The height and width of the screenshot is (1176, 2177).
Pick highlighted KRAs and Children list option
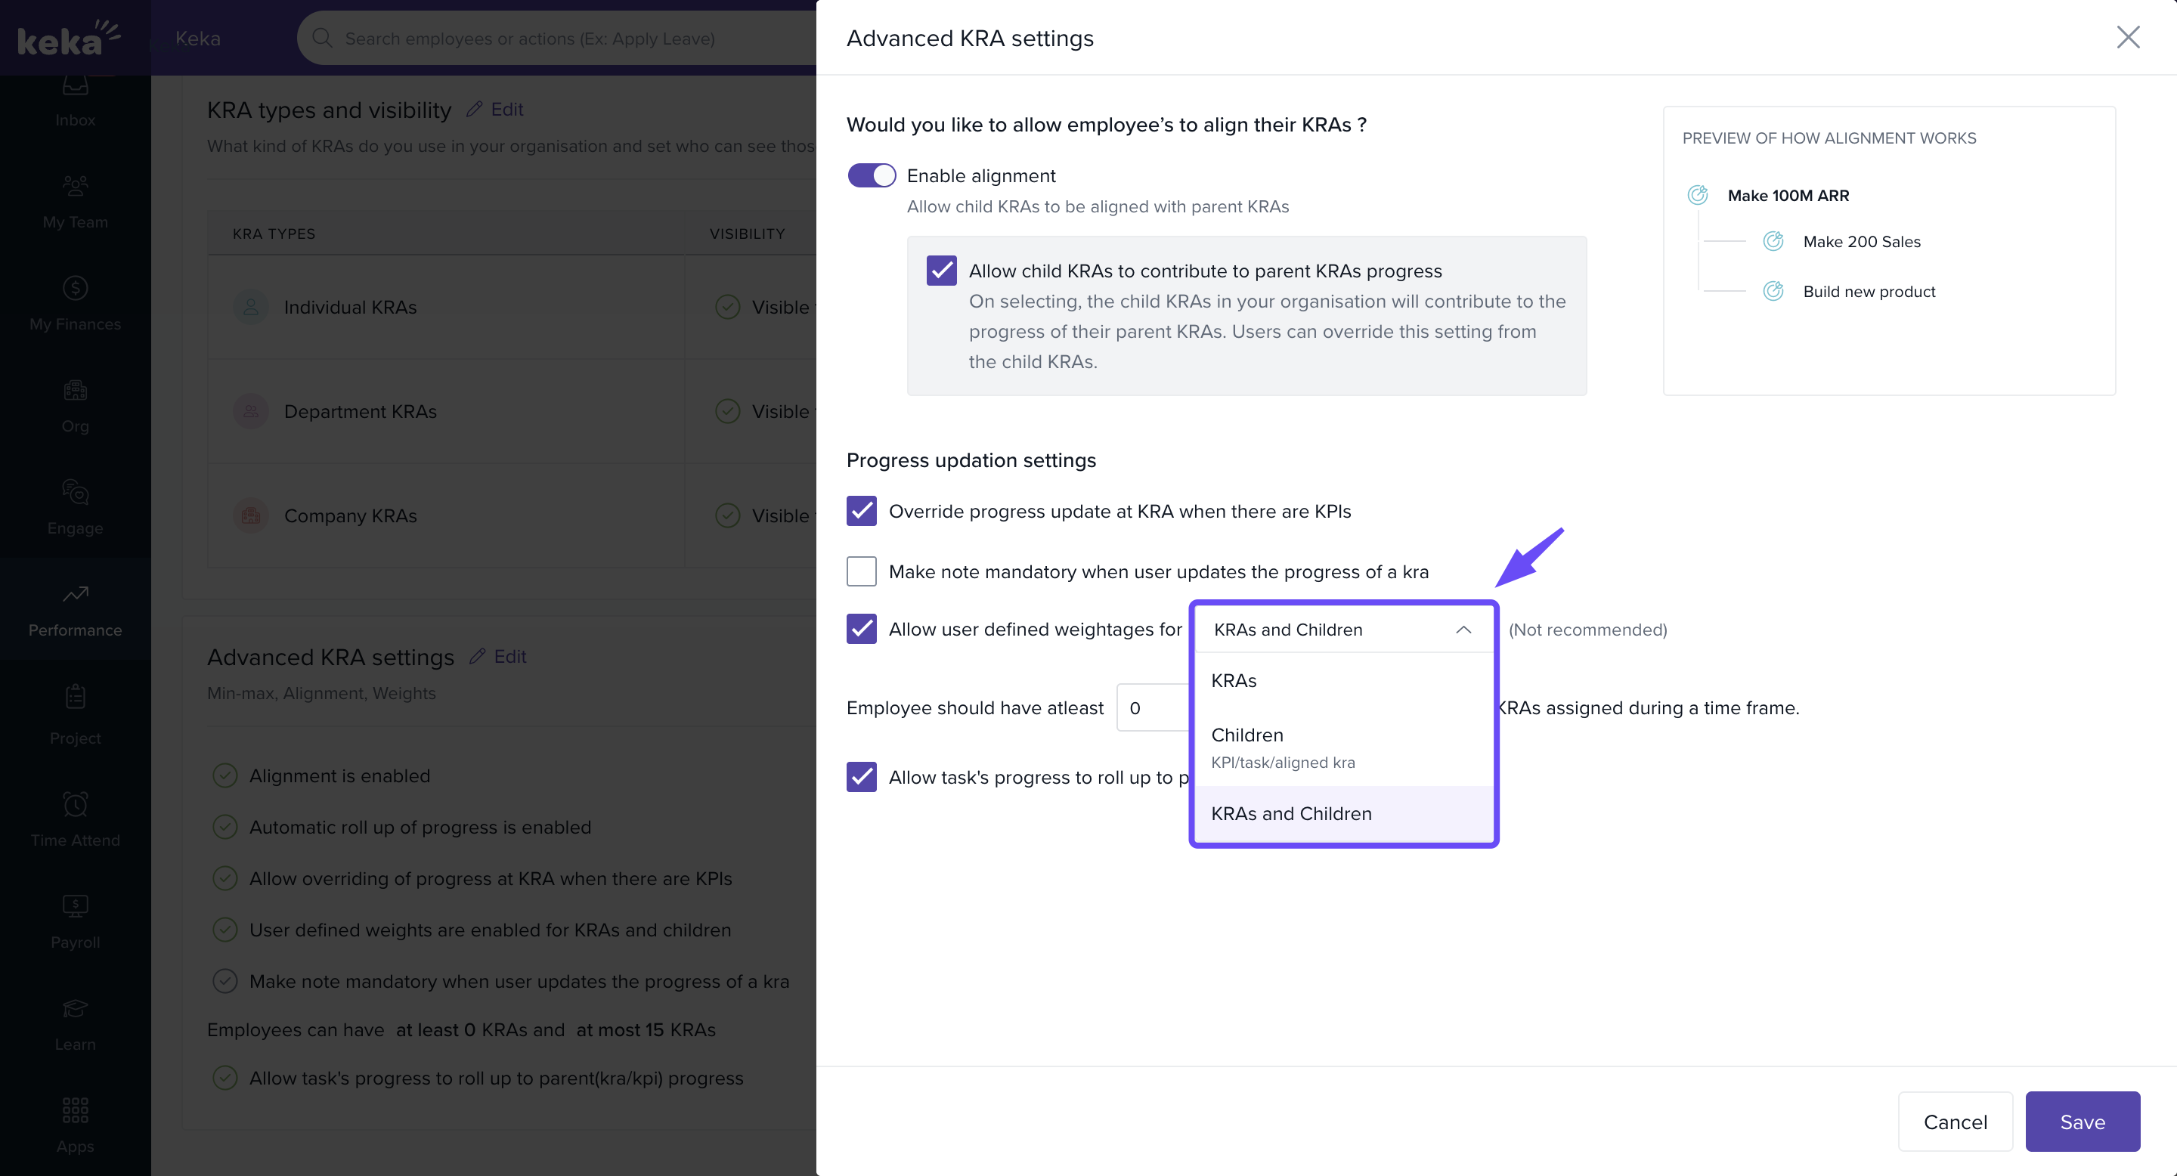coord(1290,813)
